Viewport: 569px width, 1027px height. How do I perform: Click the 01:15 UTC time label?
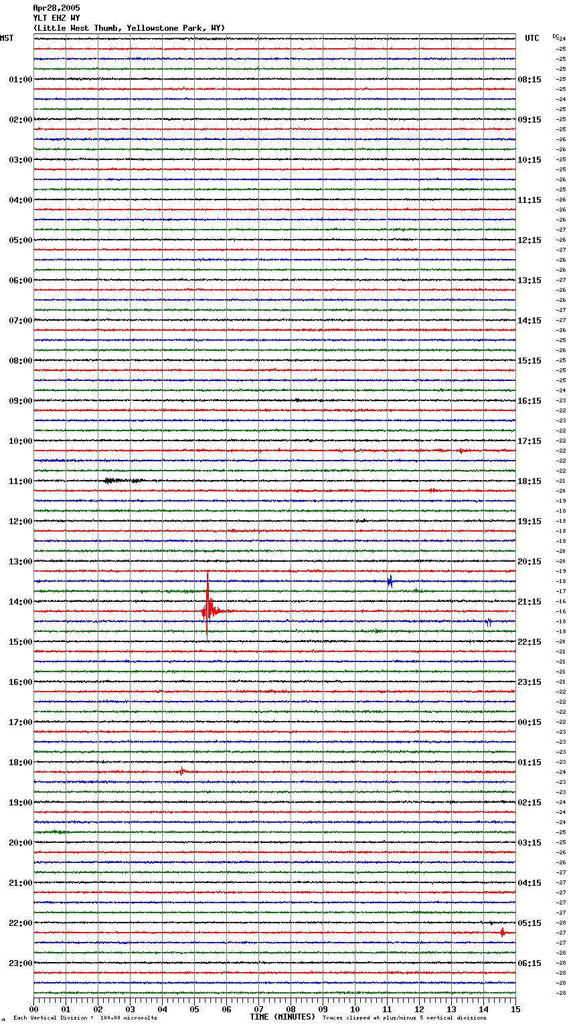pyautogui.click(x=530, y=763)
